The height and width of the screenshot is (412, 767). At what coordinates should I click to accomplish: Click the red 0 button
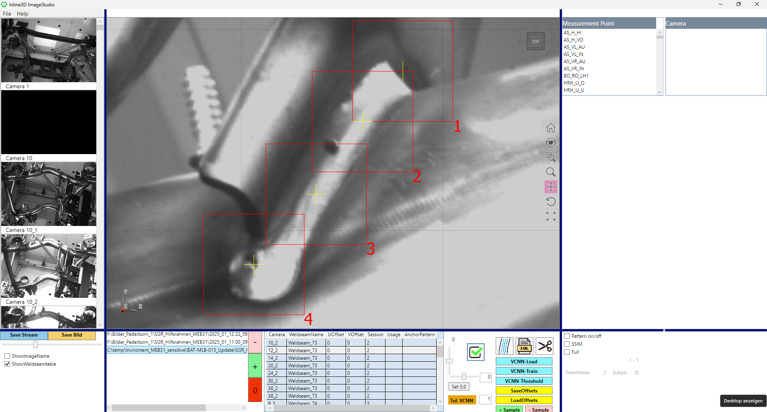click(255, 390)
